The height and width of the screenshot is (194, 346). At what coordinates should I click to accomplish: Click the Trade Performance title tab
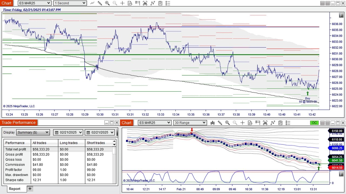(18, 123)
